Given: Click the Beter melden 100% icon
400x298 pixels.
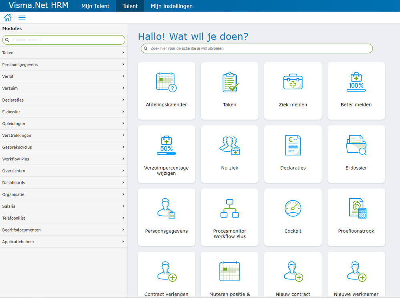Looking at the screenshot, I should pyautogui.click(x=356, y=82).
